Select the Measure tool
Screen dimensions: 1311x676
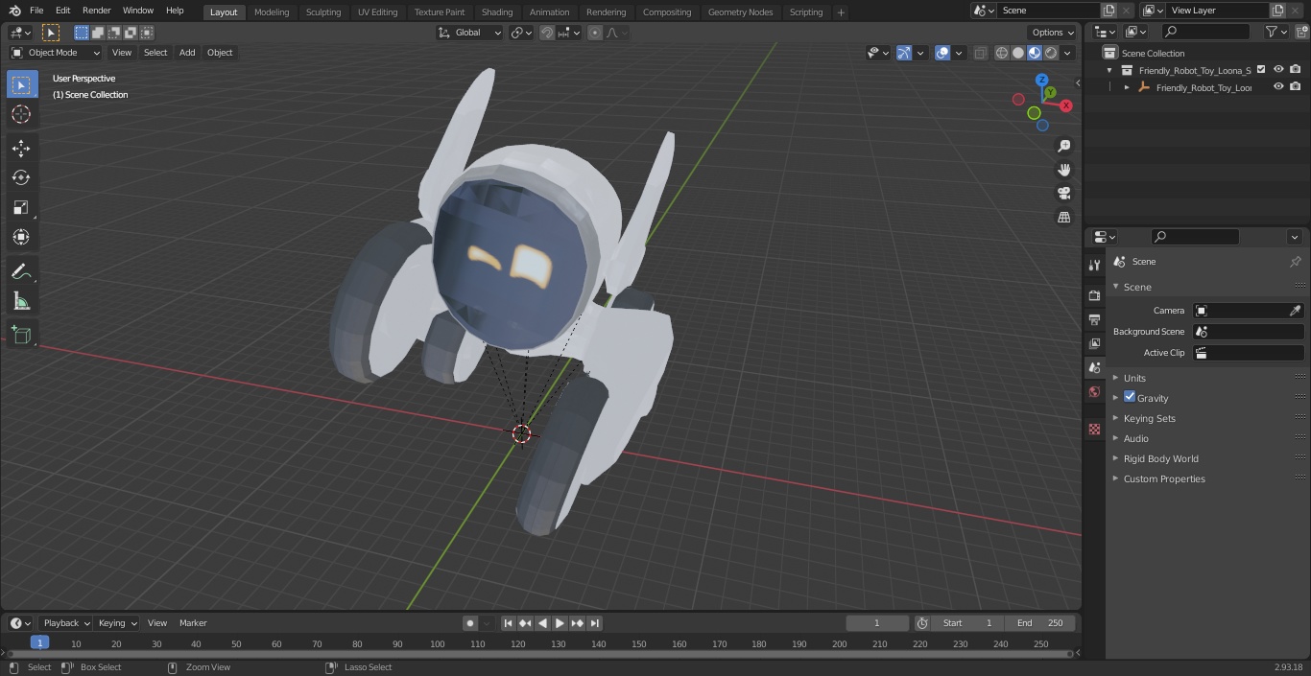click(21, 302)
